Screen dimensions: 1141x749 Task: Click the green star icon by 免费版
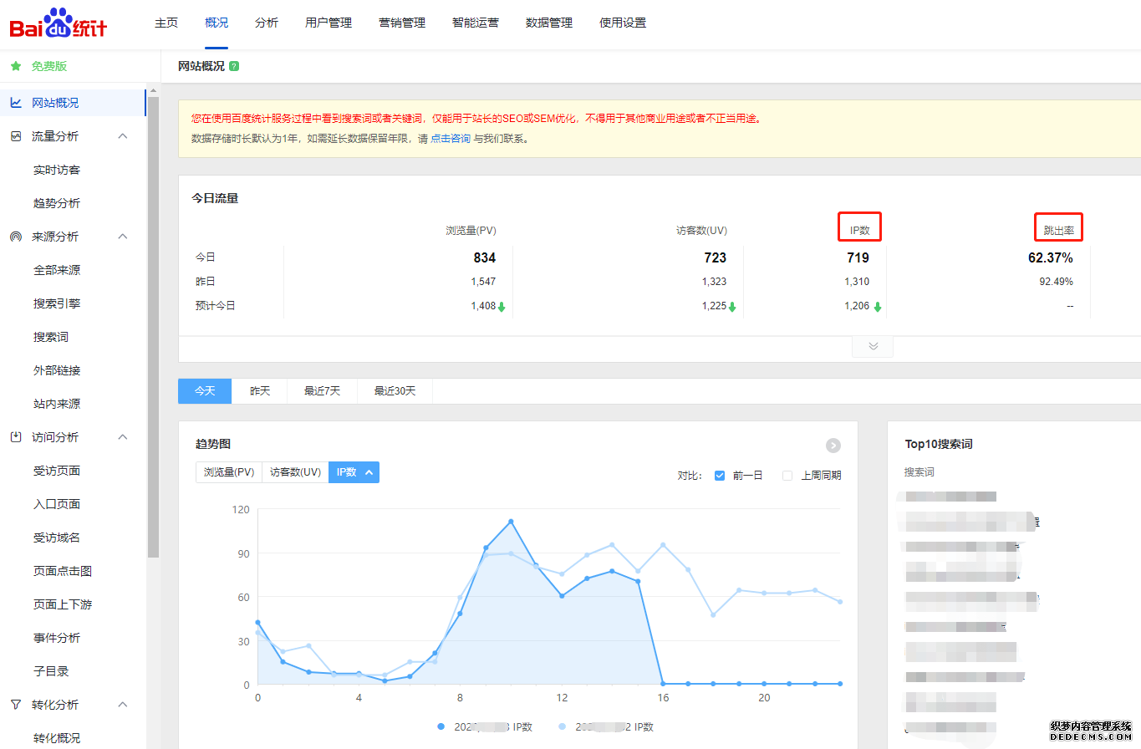[x=16, y=66]
